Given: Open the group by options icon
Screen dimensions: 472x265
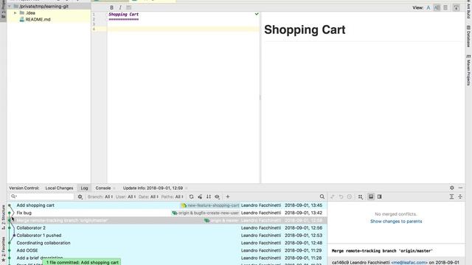Looking at the screenshot, I should (x=361, y=197).
